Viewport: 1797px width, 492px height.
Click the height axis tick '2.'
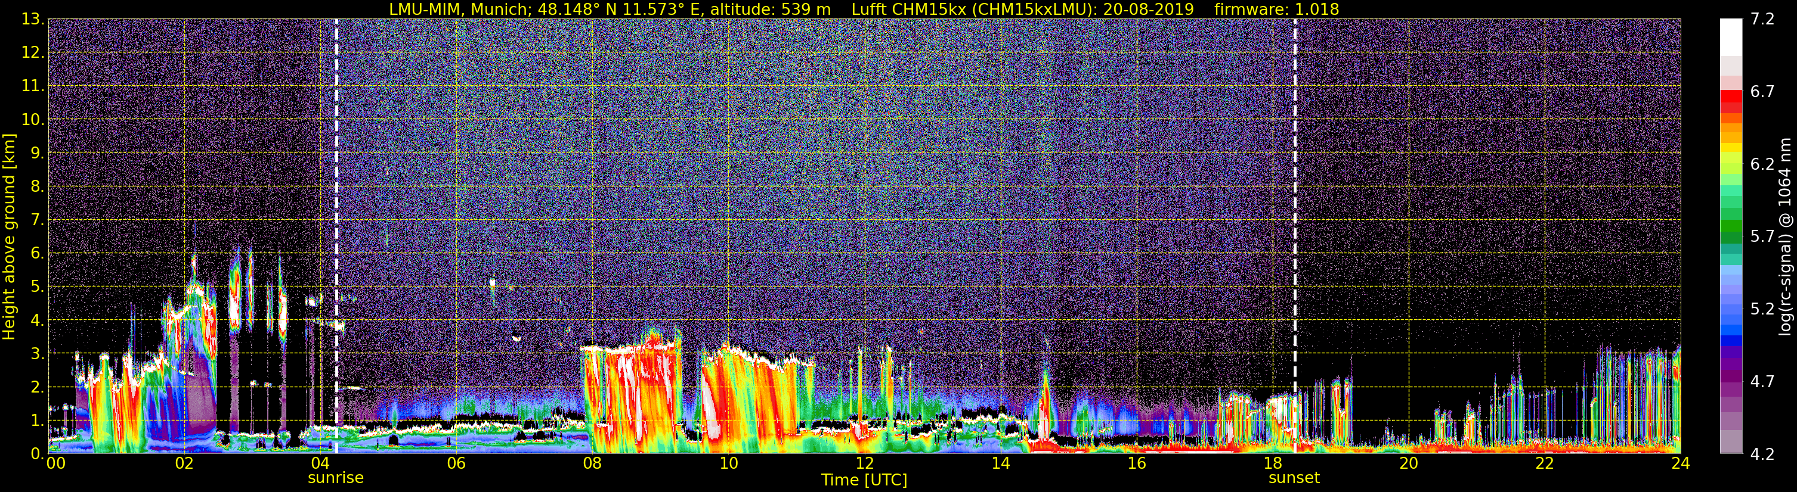pyautogui.click(x=38, y=387)
